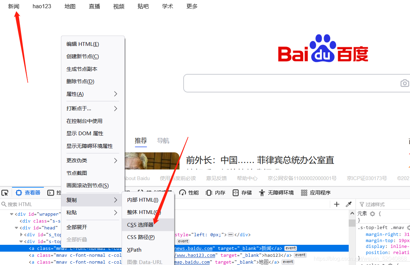Click the up arrow of markup scrollbar
Screen dimensions: 410x265
pos(352,213)
